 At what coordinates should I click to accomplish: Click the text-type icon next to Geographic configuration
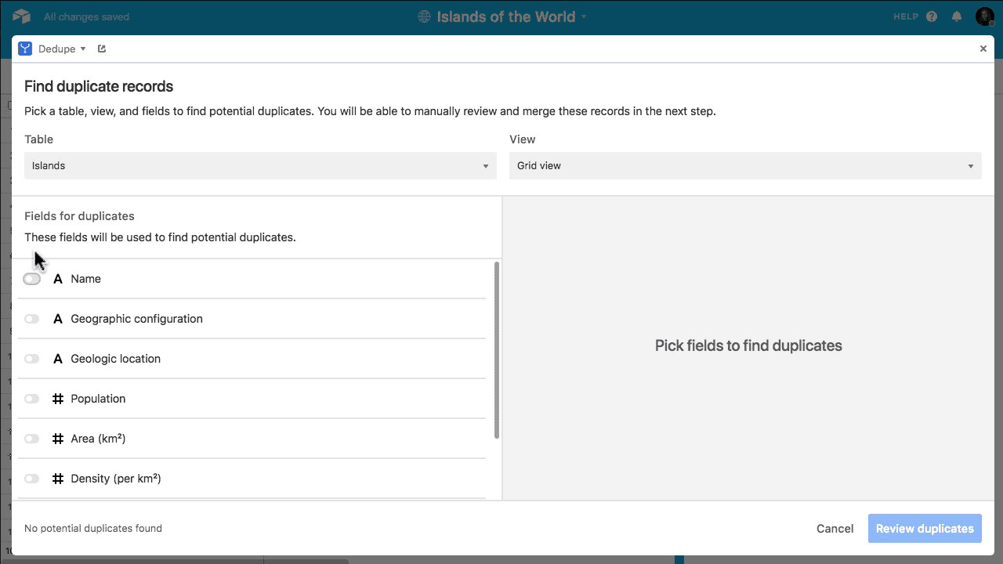click(x=57, y=319)
